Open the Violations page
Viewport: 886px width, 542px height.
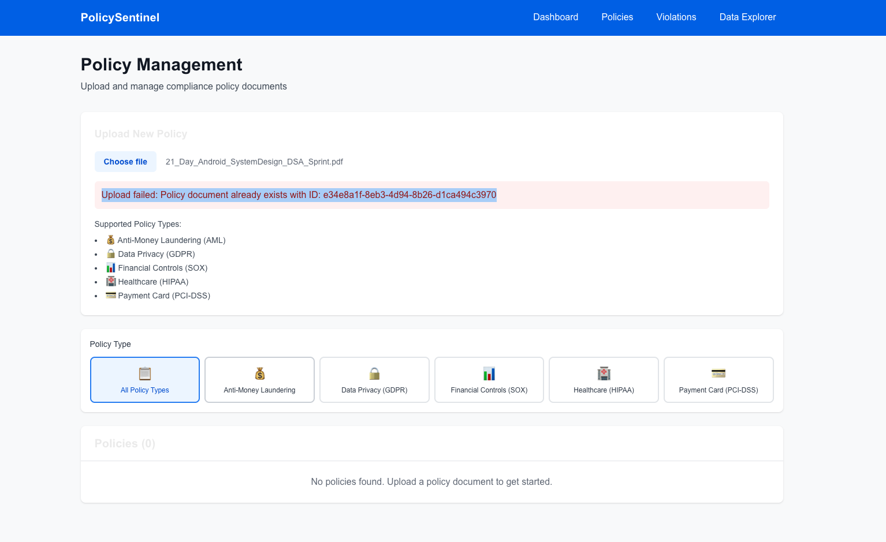pyautogui.click(x=676, y=17)
